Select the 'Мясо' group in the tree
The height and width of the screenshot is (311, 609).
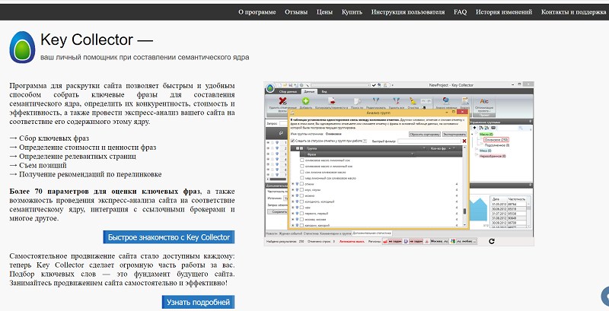486,151
